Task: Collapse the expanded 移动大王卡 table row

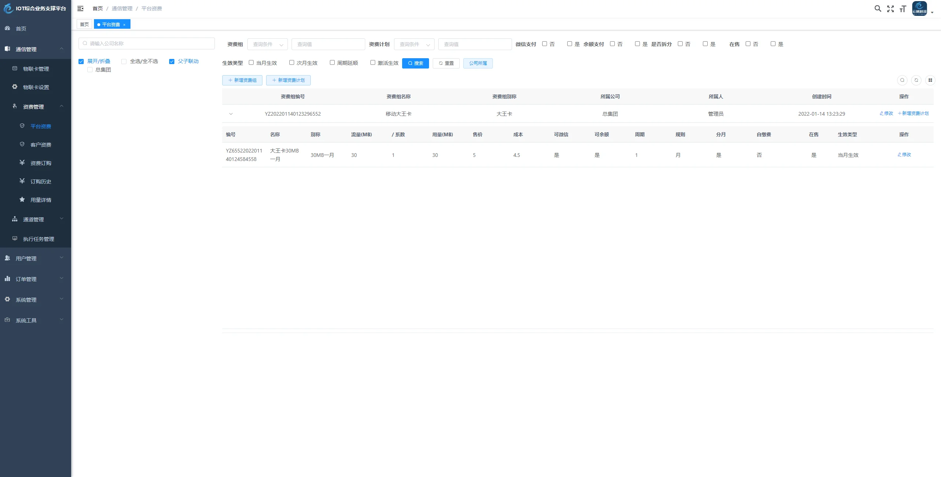Action: tap(231, 114)
